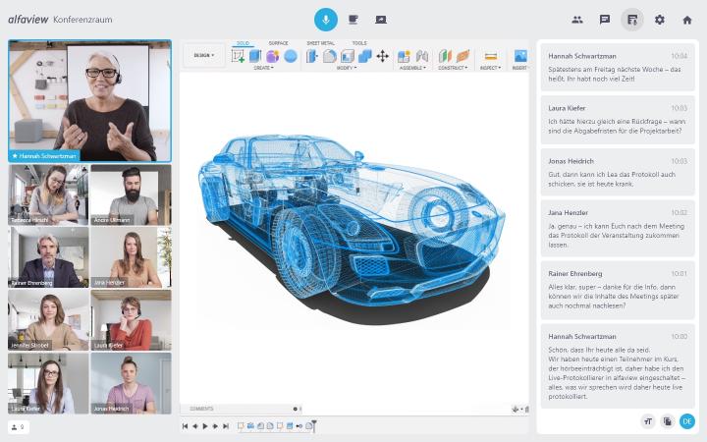Screen dimensions: 707x442
Task: Click the text size icon
Action: tap(648, 420)
